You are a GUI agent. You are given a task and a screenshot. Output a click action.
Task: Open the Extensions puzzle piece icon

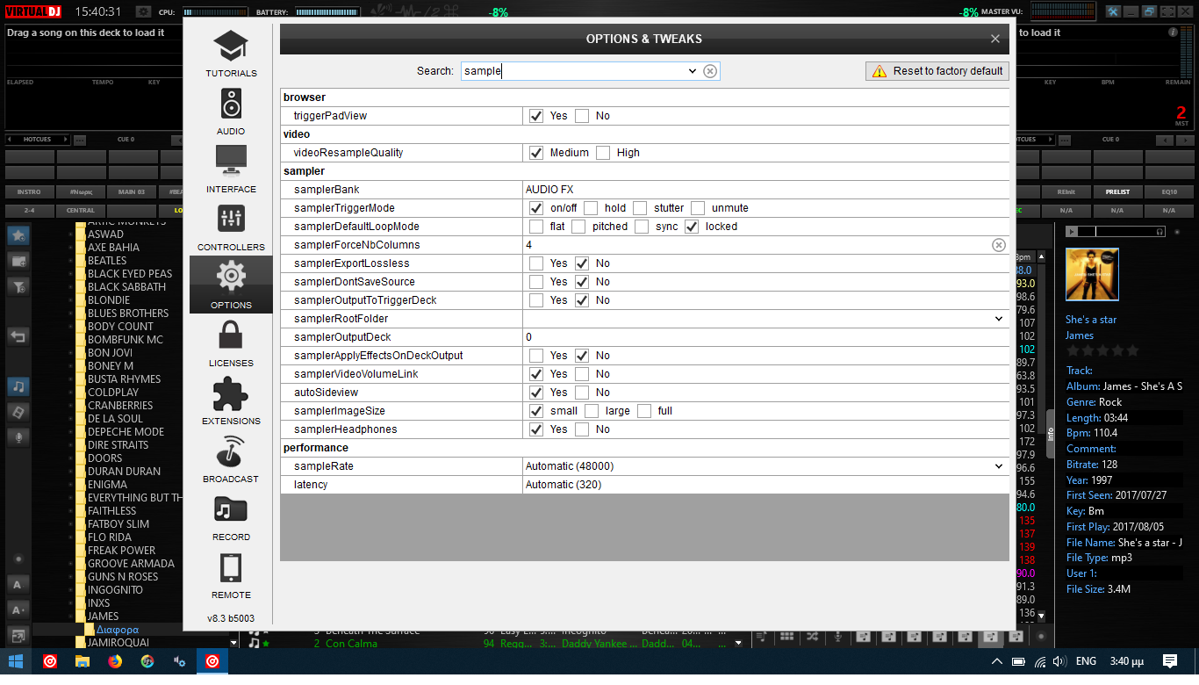pyautogui.click(x=231, y=393)
